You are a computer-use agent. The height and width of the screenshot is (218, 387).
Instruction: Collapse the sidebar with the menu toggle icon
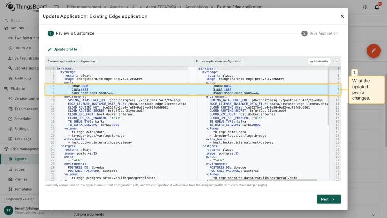[56, 7]
